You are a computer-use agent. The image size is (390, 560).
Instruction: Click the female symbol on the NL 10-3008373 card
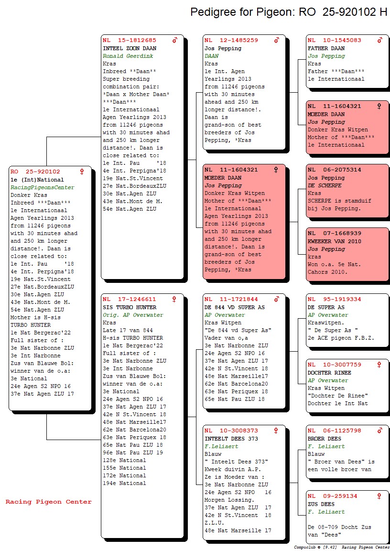click(x=277, y=431)
